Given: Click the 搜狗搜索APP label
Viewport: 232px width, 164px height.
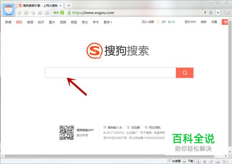Looking at the screenshot, I should coord(85,130).
